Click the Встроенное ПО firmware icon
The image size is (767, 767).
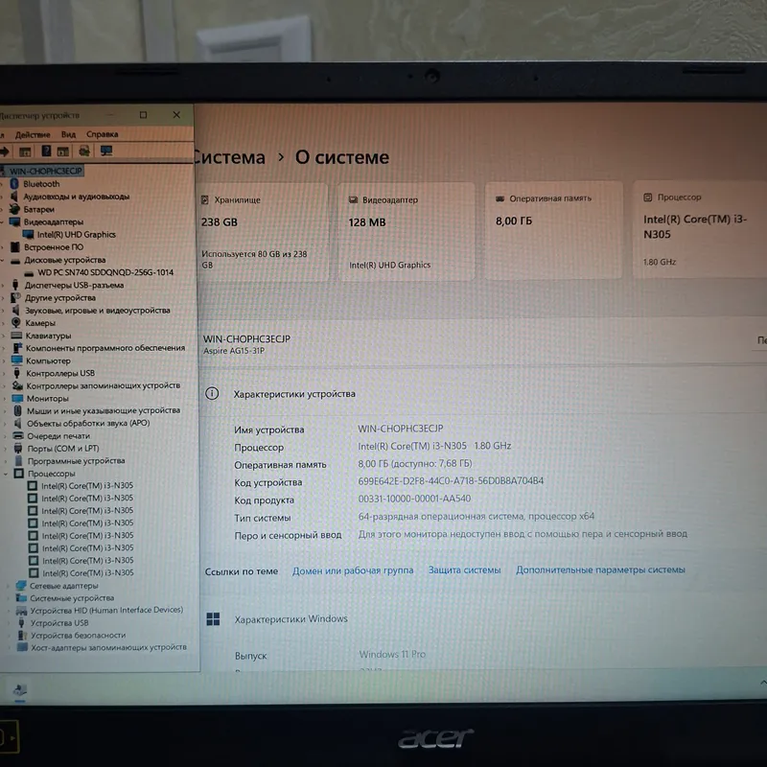point(15,247)
